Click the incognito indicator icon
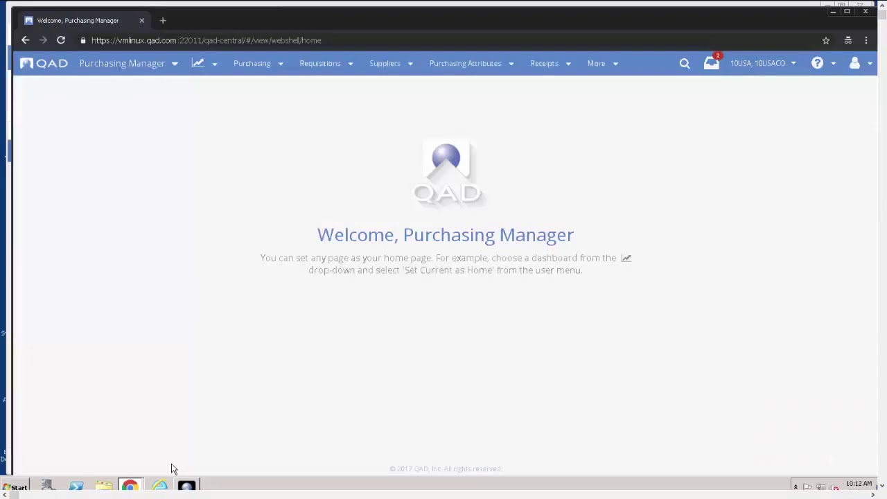 pos(848,40)
